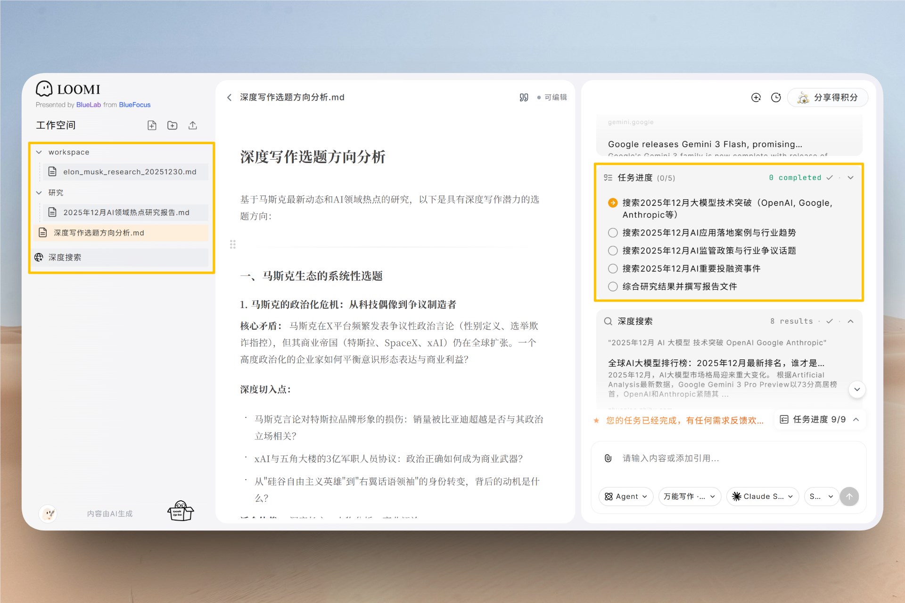This screenshot has width=905, height=603.
Task: Click the attachment paperclip in the chat input
Action: click(608, 458)
